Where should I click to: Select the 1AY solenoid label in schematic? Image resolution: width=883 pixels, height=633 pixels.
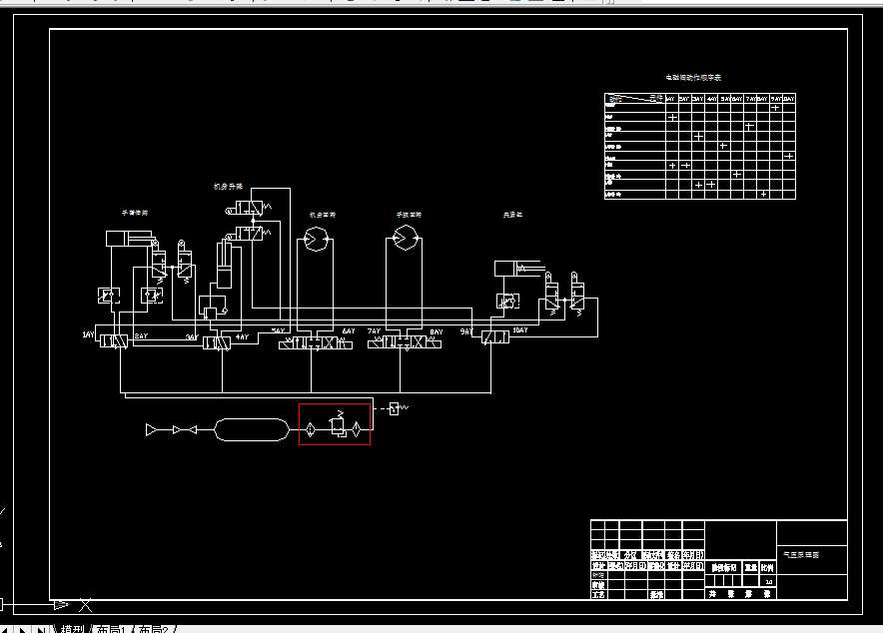point(89,334)
